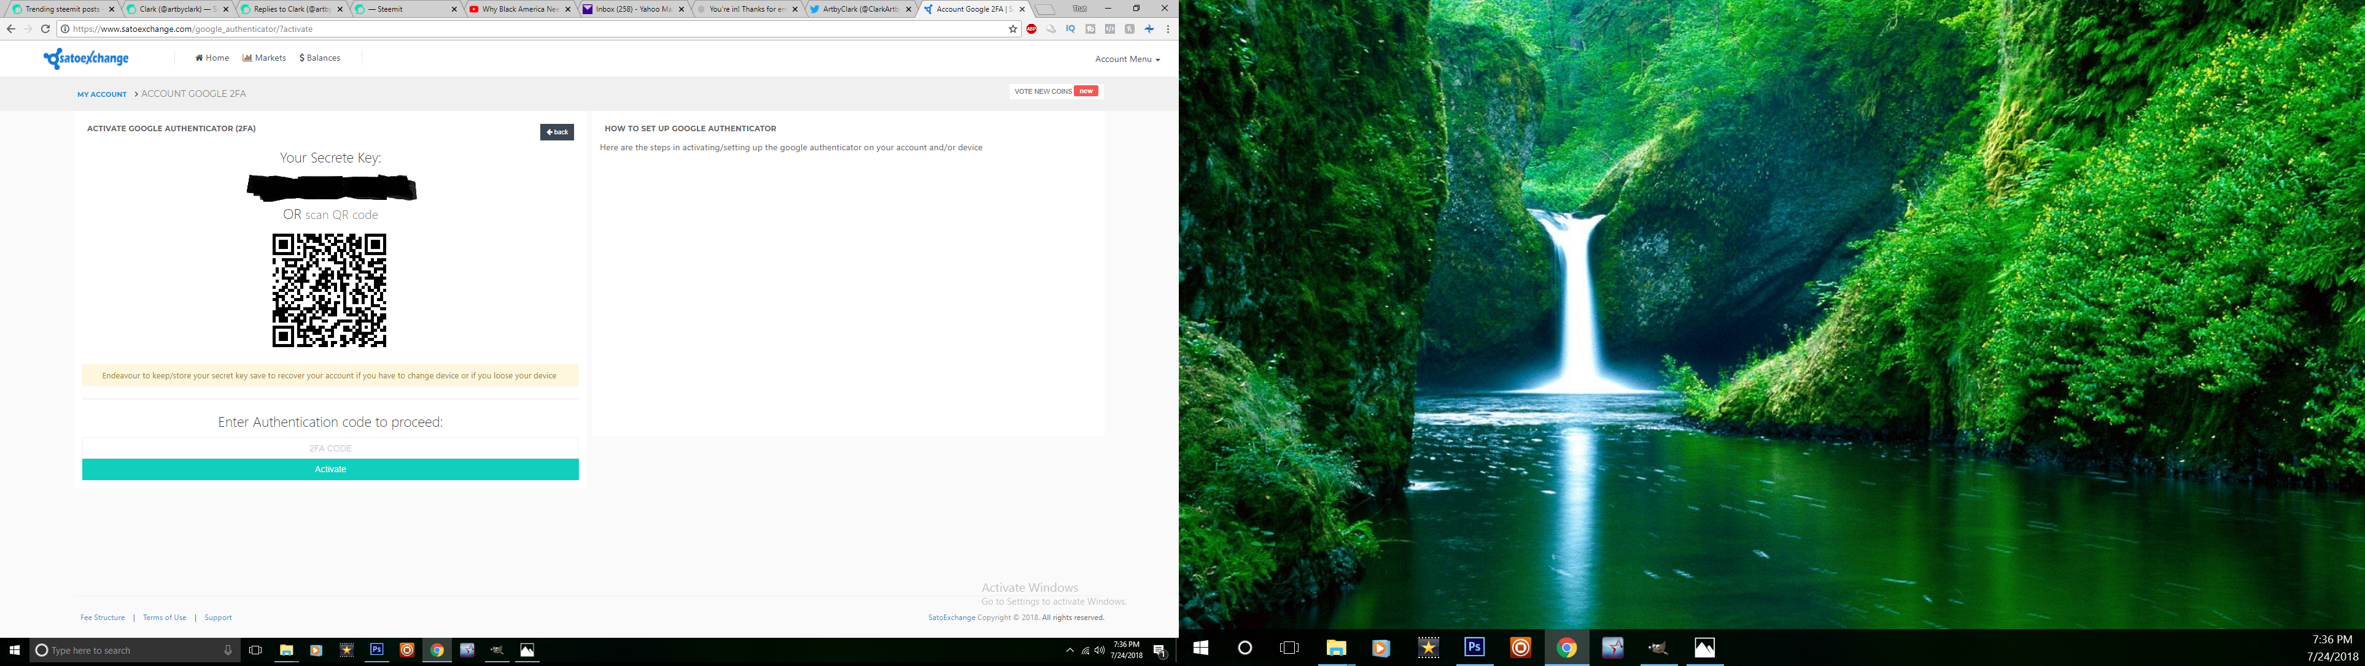Screen dimensions: 2365x666
Task: Open the Chrome three-dot menu
Action: point(1168,29)
